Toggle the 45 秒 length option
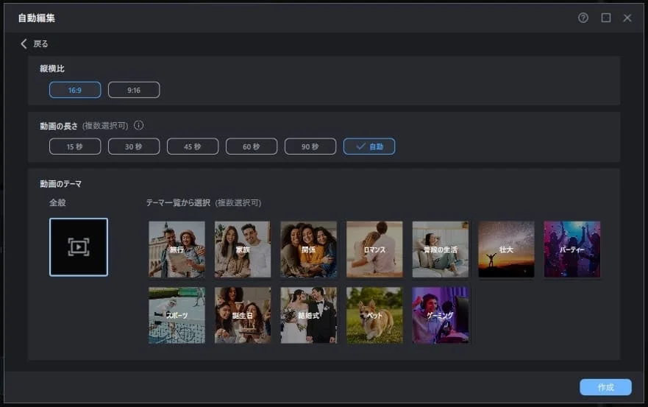Screen dimensions: 648x407 (193, 146)
